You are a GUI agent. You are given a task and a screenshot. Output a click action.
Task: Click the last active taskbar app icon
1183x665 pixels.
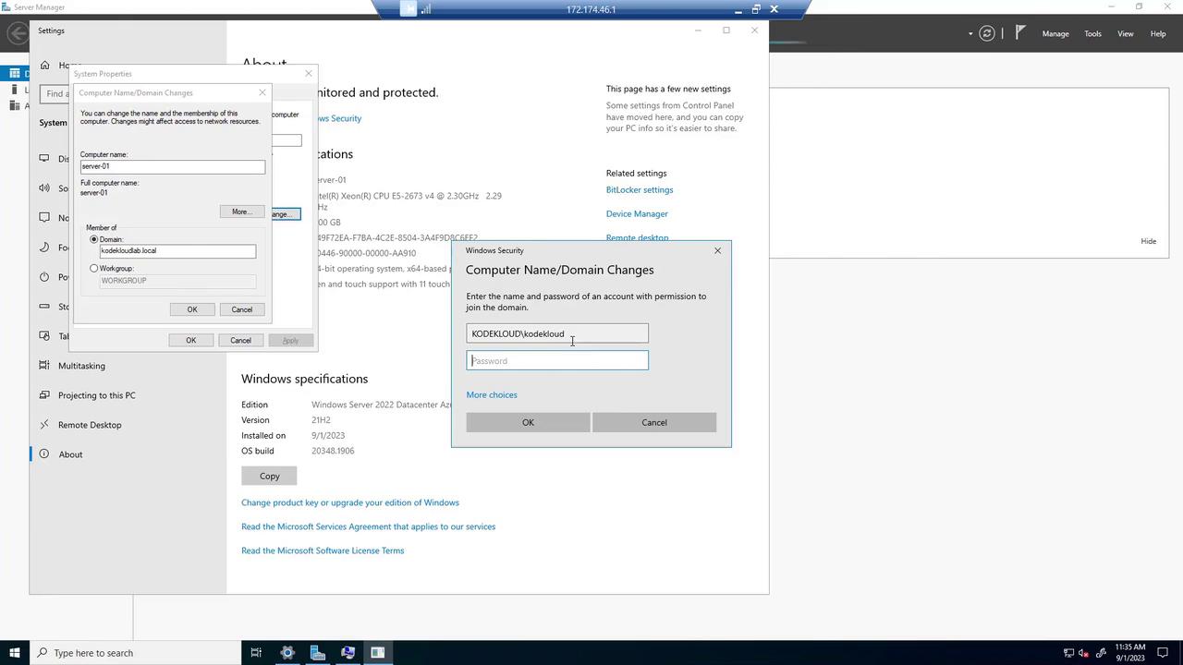[378, 653]
